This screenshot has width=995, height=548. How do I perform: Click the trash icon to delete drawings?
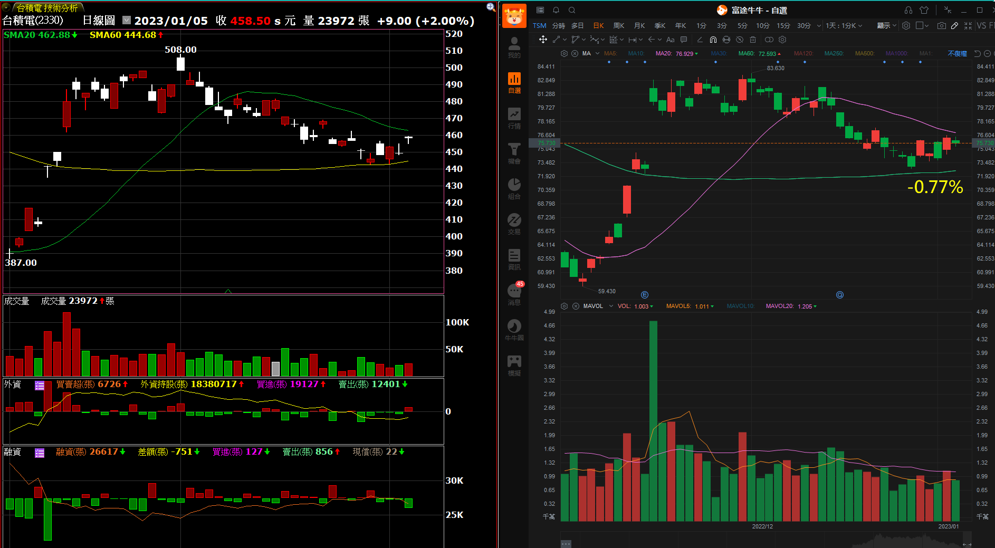click(753, 40)
